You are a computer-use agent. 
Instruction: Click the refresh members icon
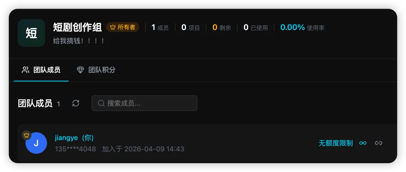click(76, 104)
